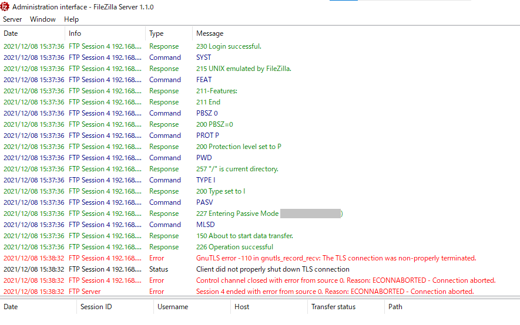This screenshot has height=325, width=520.
Task: Select '227 Entering Passive Mode' response row
Action: coord(260,214)
